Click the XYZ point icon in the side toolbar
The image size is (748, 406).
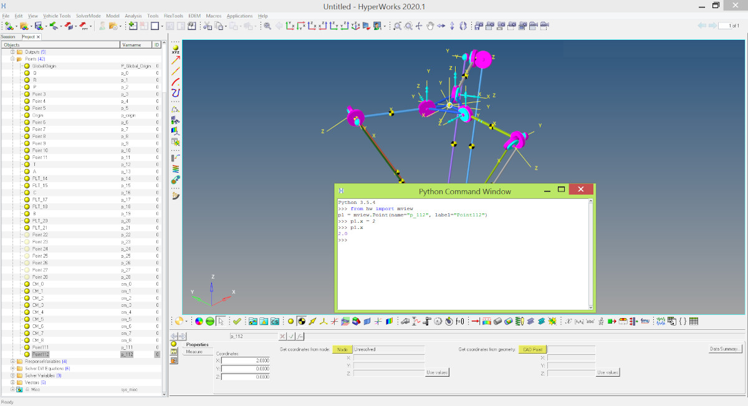(x=176, y=49)
